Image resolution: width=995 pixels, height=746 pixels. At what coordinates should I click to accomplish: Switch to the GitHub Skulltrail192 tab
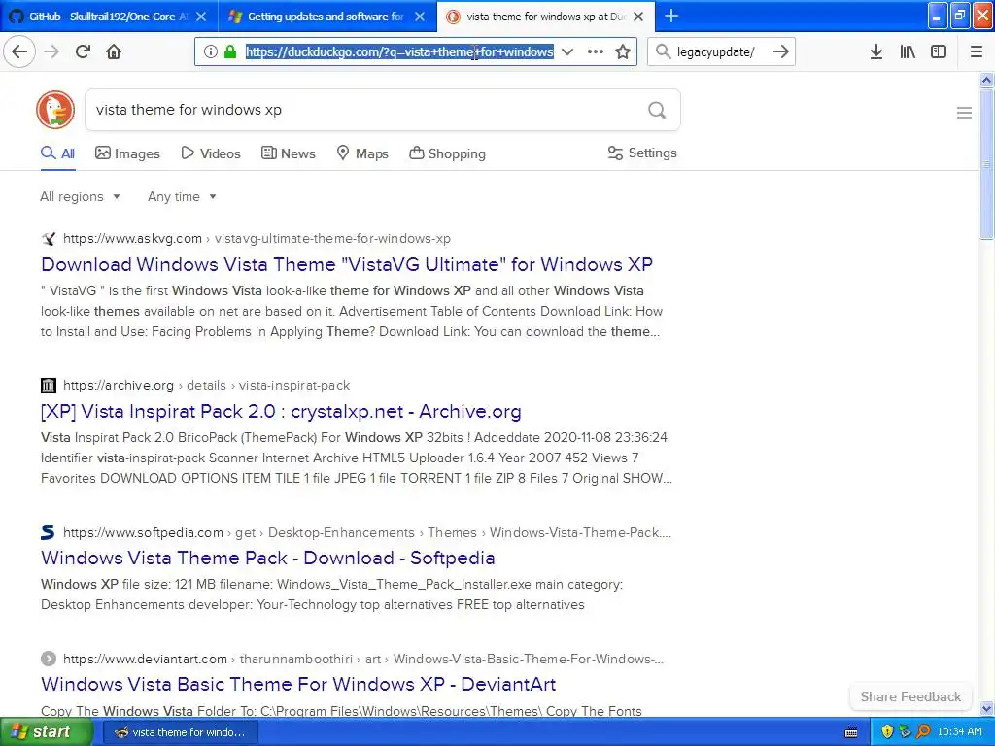(109, 17)
